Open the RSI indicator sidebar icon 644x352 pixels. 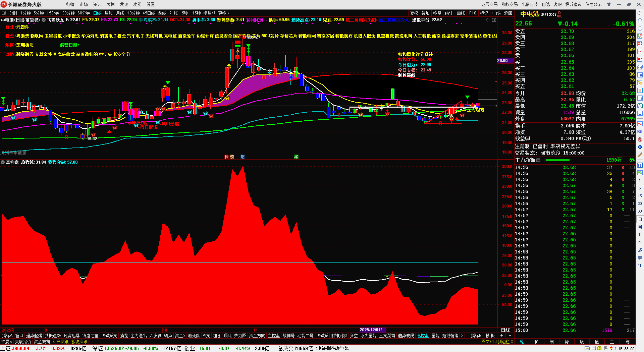click(640, 131)
